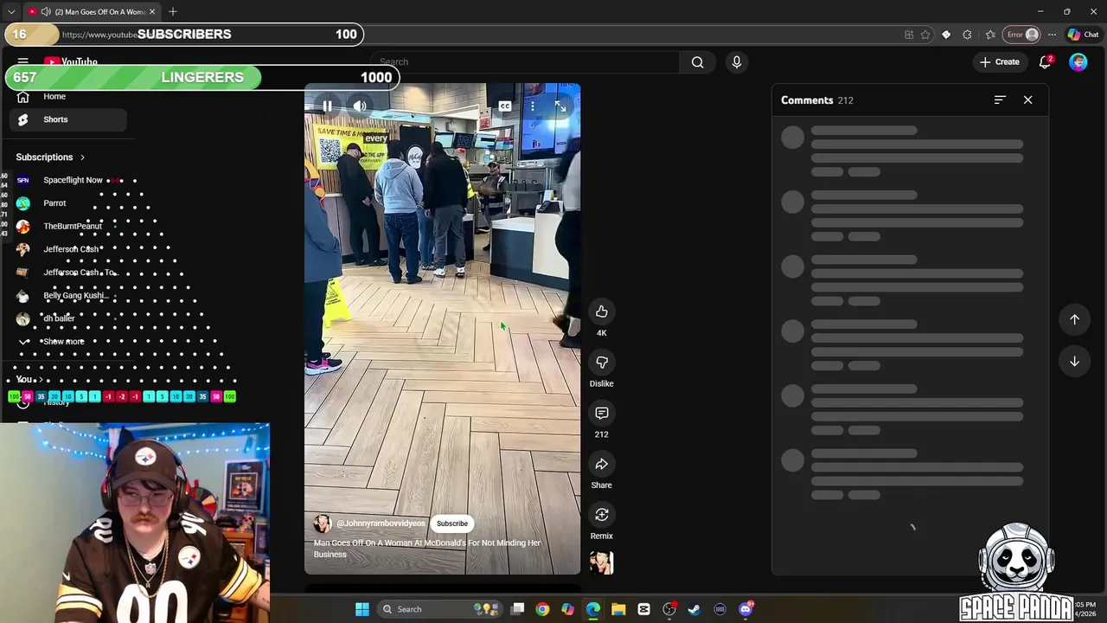Open the split screen apps icon

pos(909,35)
